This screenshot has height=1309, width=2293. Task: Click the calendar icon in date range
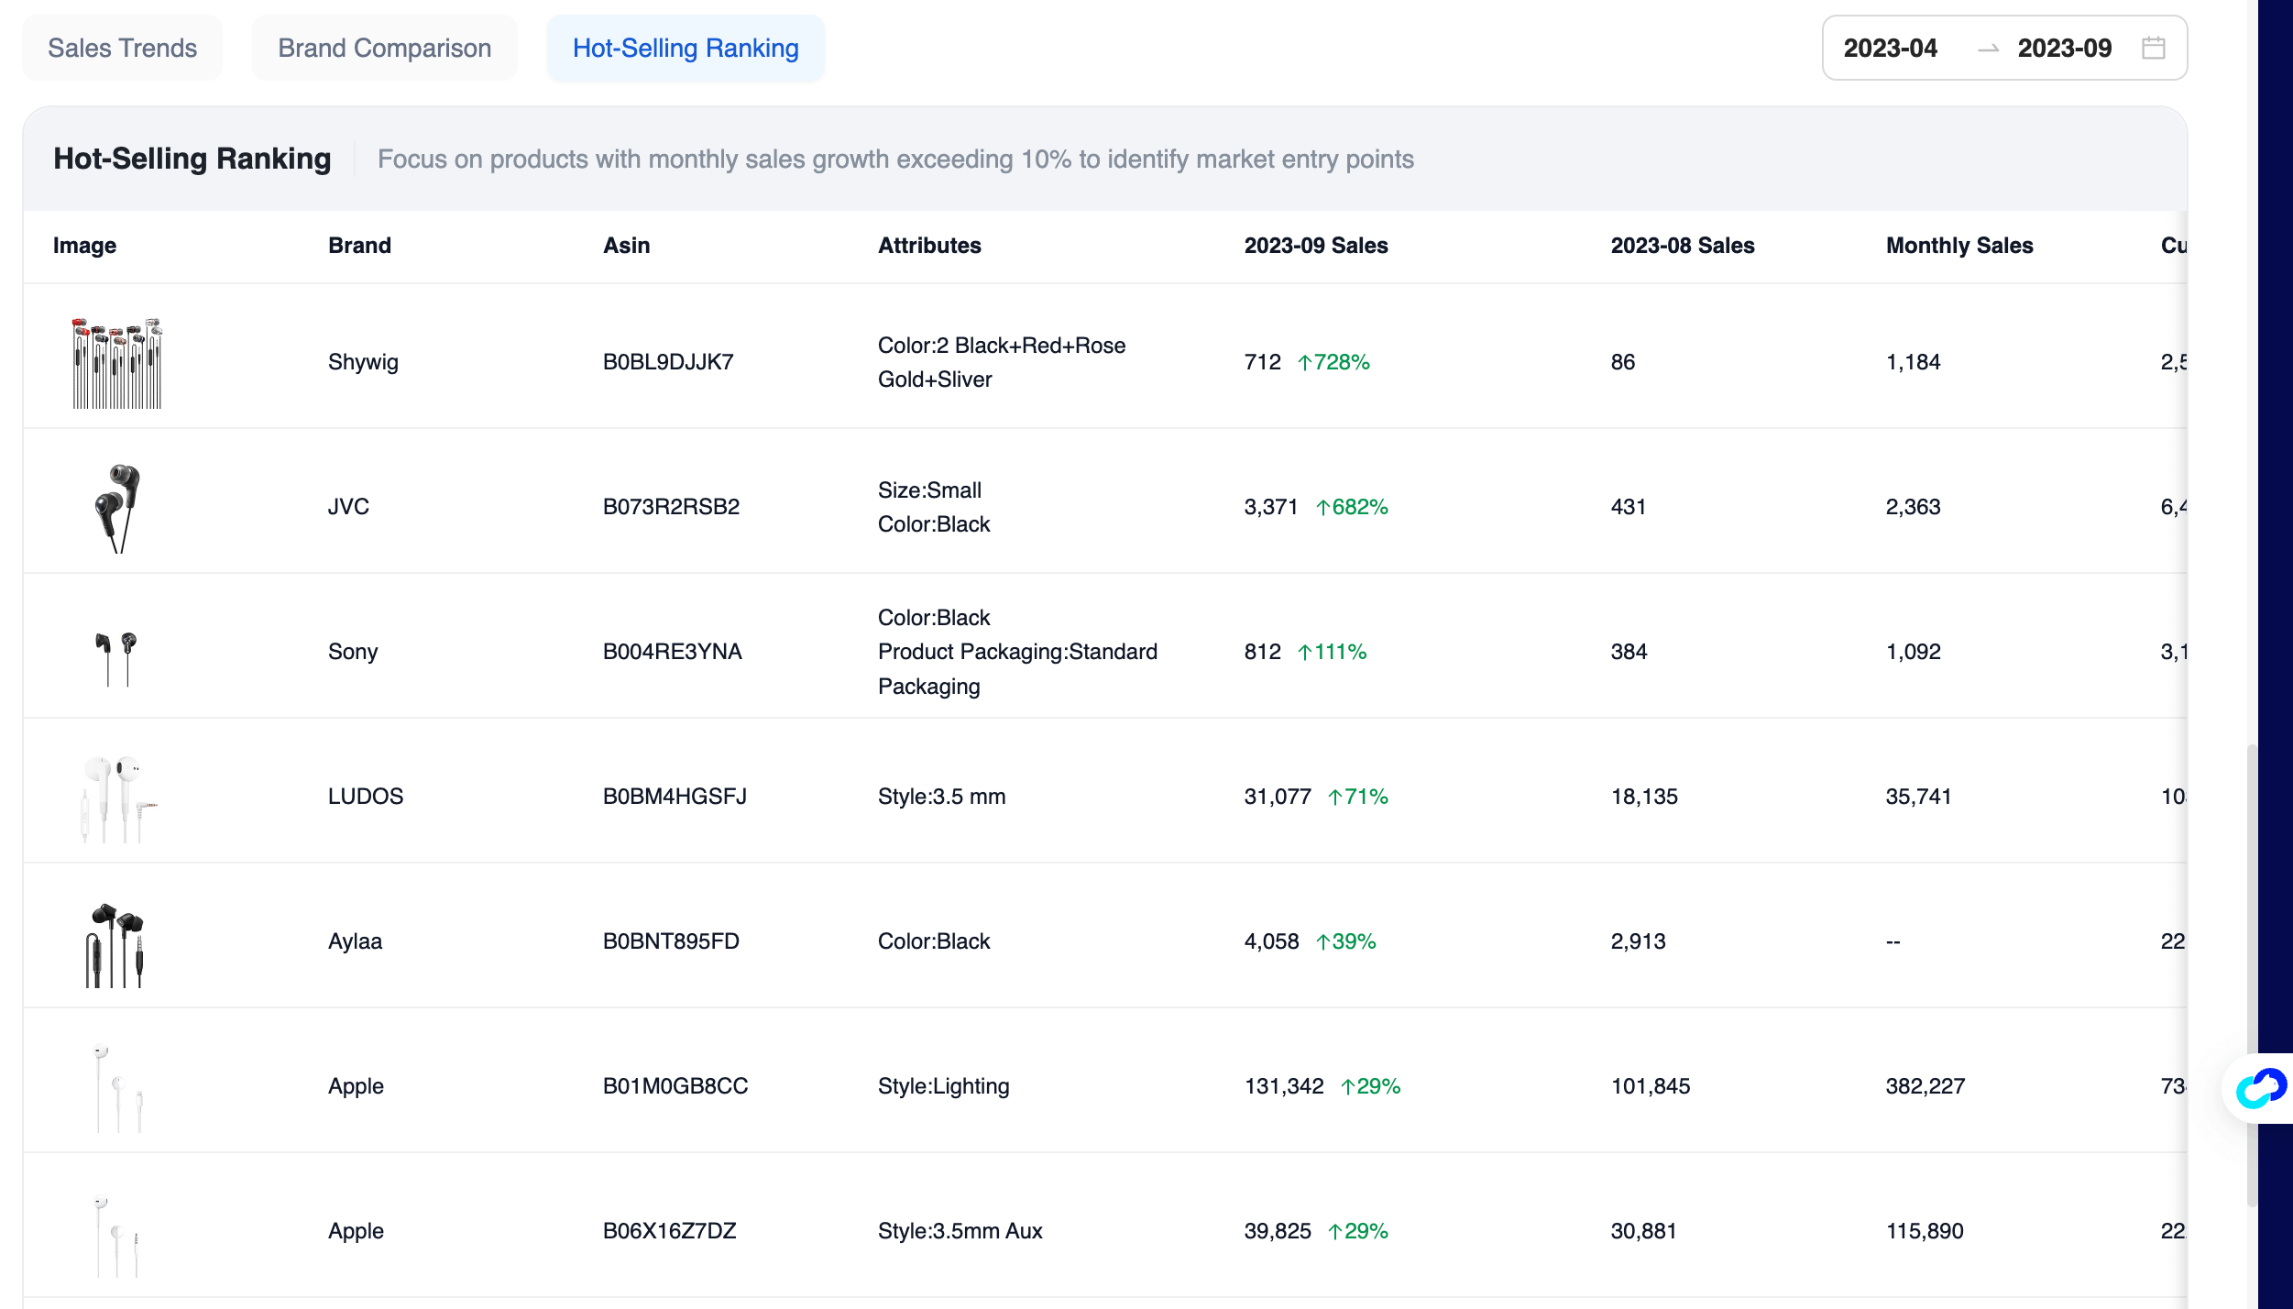tap(2153, 48)
